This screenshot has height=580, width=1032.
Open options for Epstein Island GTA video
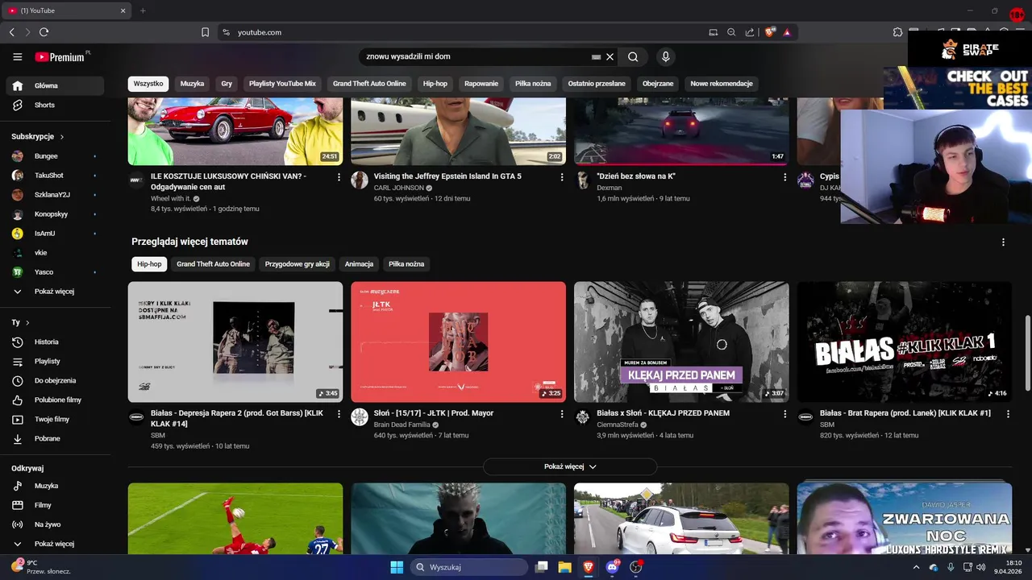(x=562, y=177)
